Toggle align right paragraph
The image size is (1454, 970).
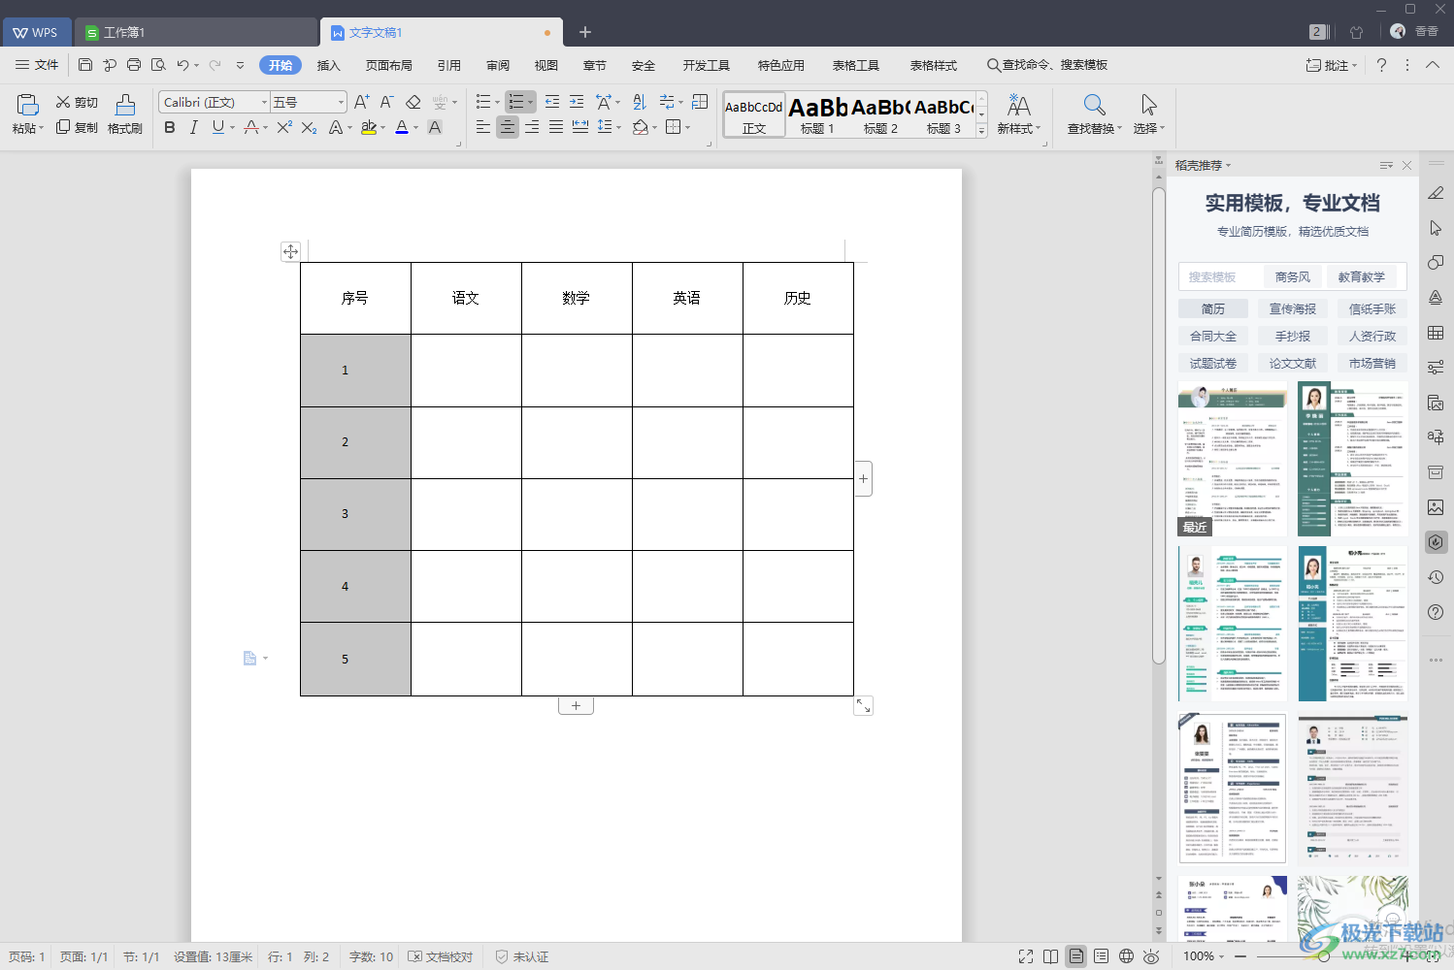(532, 127)
